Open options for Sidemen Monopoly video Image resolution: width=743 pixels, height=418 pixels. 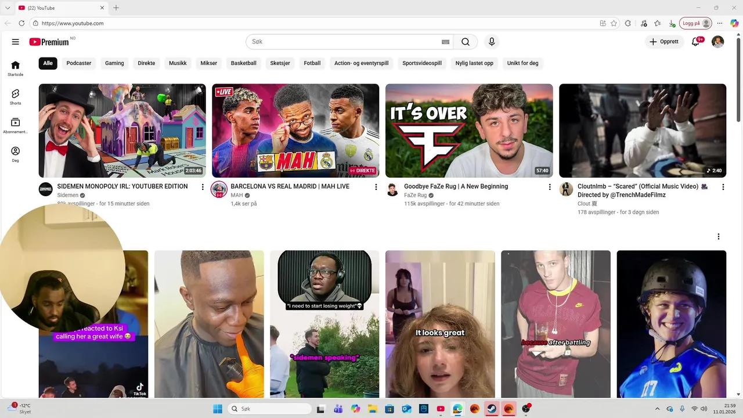pyautogui.click(x=203, y=187)
